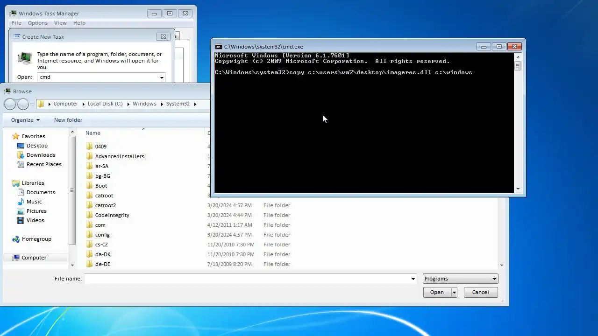Close the Create New Task dialog

pyautogui.click(x=163, y=37)
